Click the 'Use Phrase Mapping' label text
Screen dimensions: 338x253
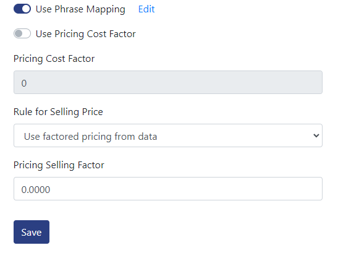(x=80, y=9)
